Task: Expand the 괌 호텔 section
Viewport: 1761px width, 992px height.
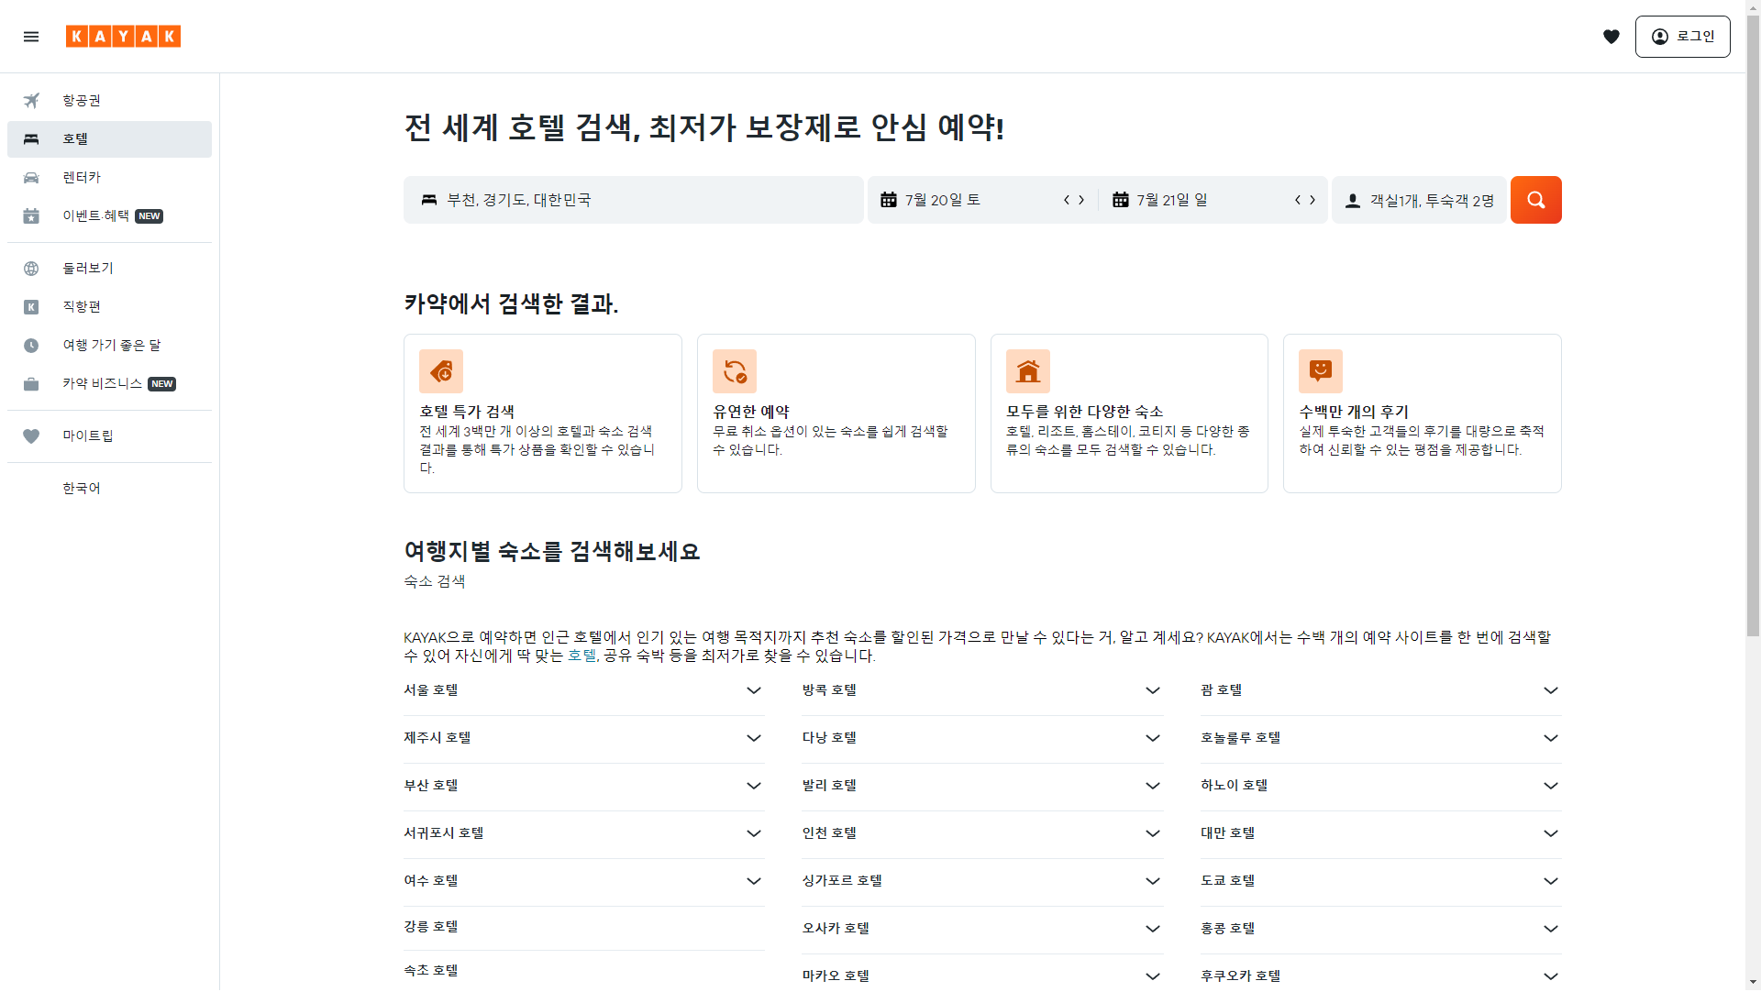Action: [1550, 690]
